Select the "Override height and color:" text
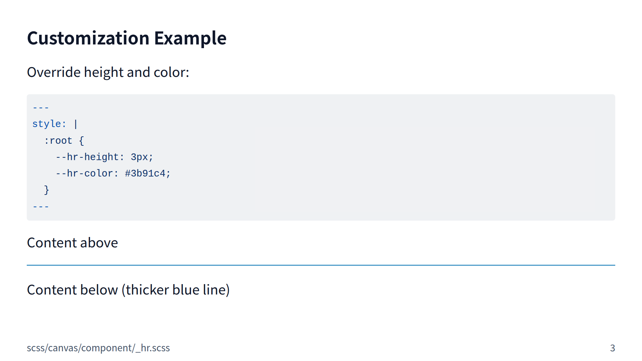This screenshot has height=361, width=642. click(108, 72)
